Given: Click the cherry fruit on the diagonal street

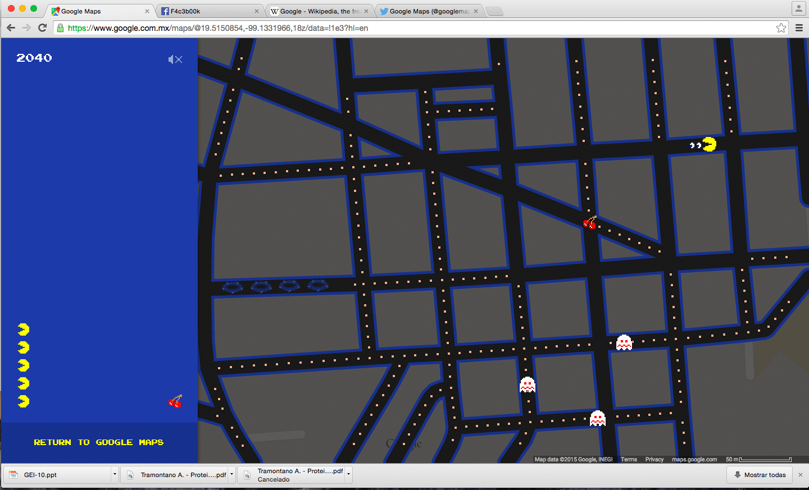Looking at the screenshot, I should [x=589, y=223].
